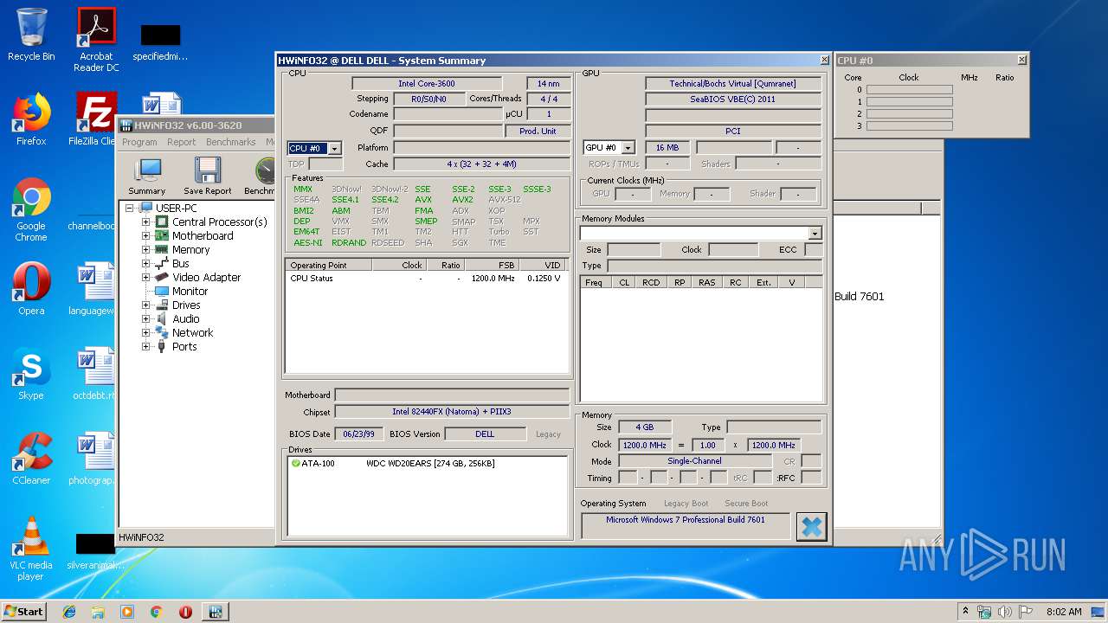Select the Drives tree node
Image resolution: width=1108 pixels, height=623 pixels.
coord(186,305)
